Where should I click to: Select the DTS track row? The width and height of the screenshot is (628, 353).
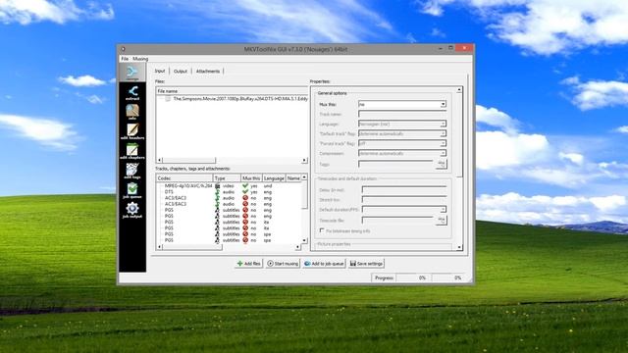[x=229, y=192]
